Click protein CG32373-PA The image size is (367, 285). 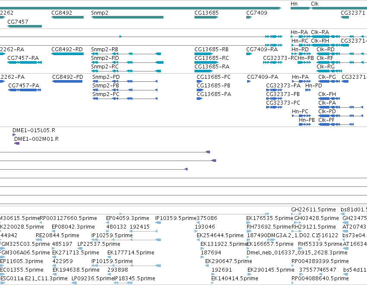(283, 86)
